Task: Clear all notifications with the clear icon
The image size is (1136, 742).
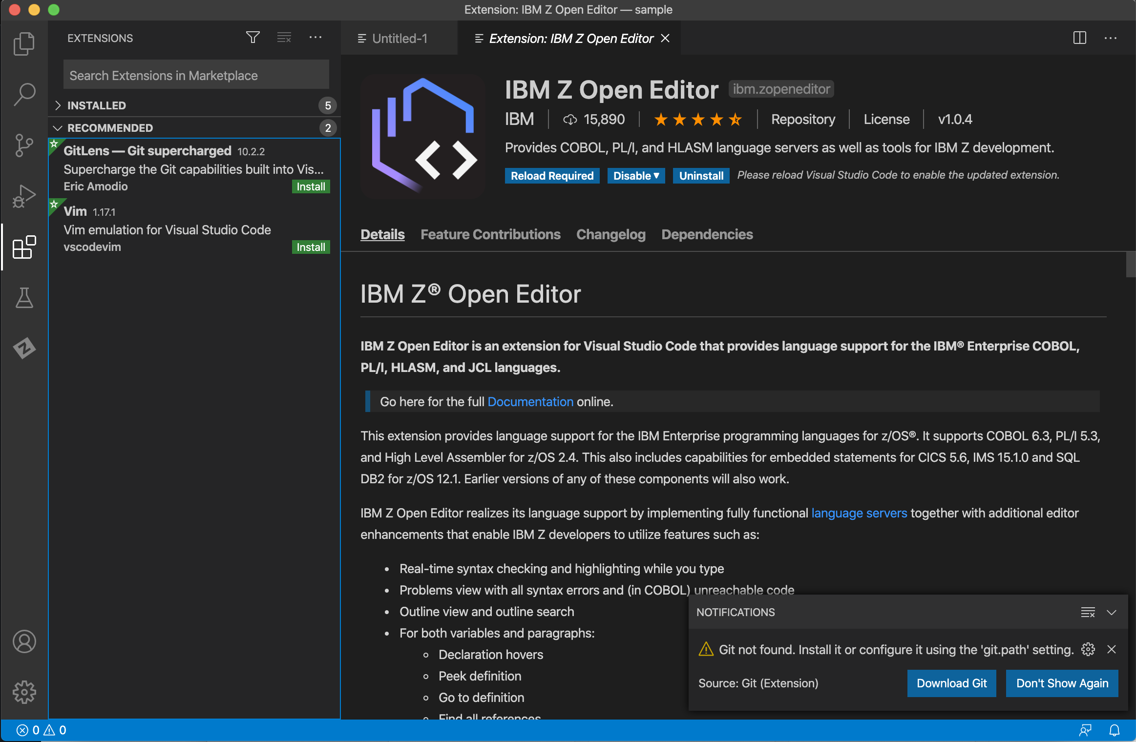Action: point(1088,612)
